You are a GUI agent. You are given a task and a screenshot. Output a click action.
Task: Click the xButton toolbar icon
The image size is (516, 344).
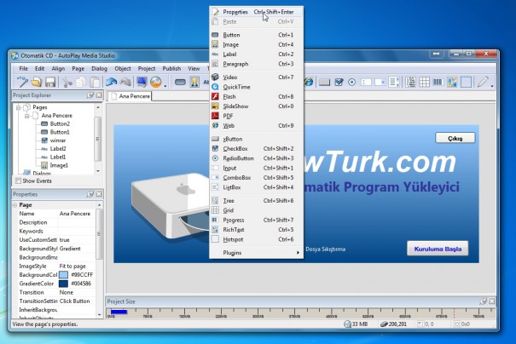point(324,82)
